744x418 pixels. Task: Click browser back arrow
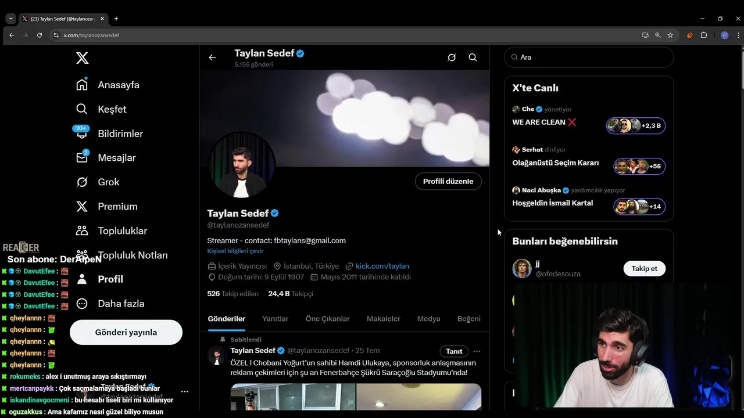coord(12,35)
